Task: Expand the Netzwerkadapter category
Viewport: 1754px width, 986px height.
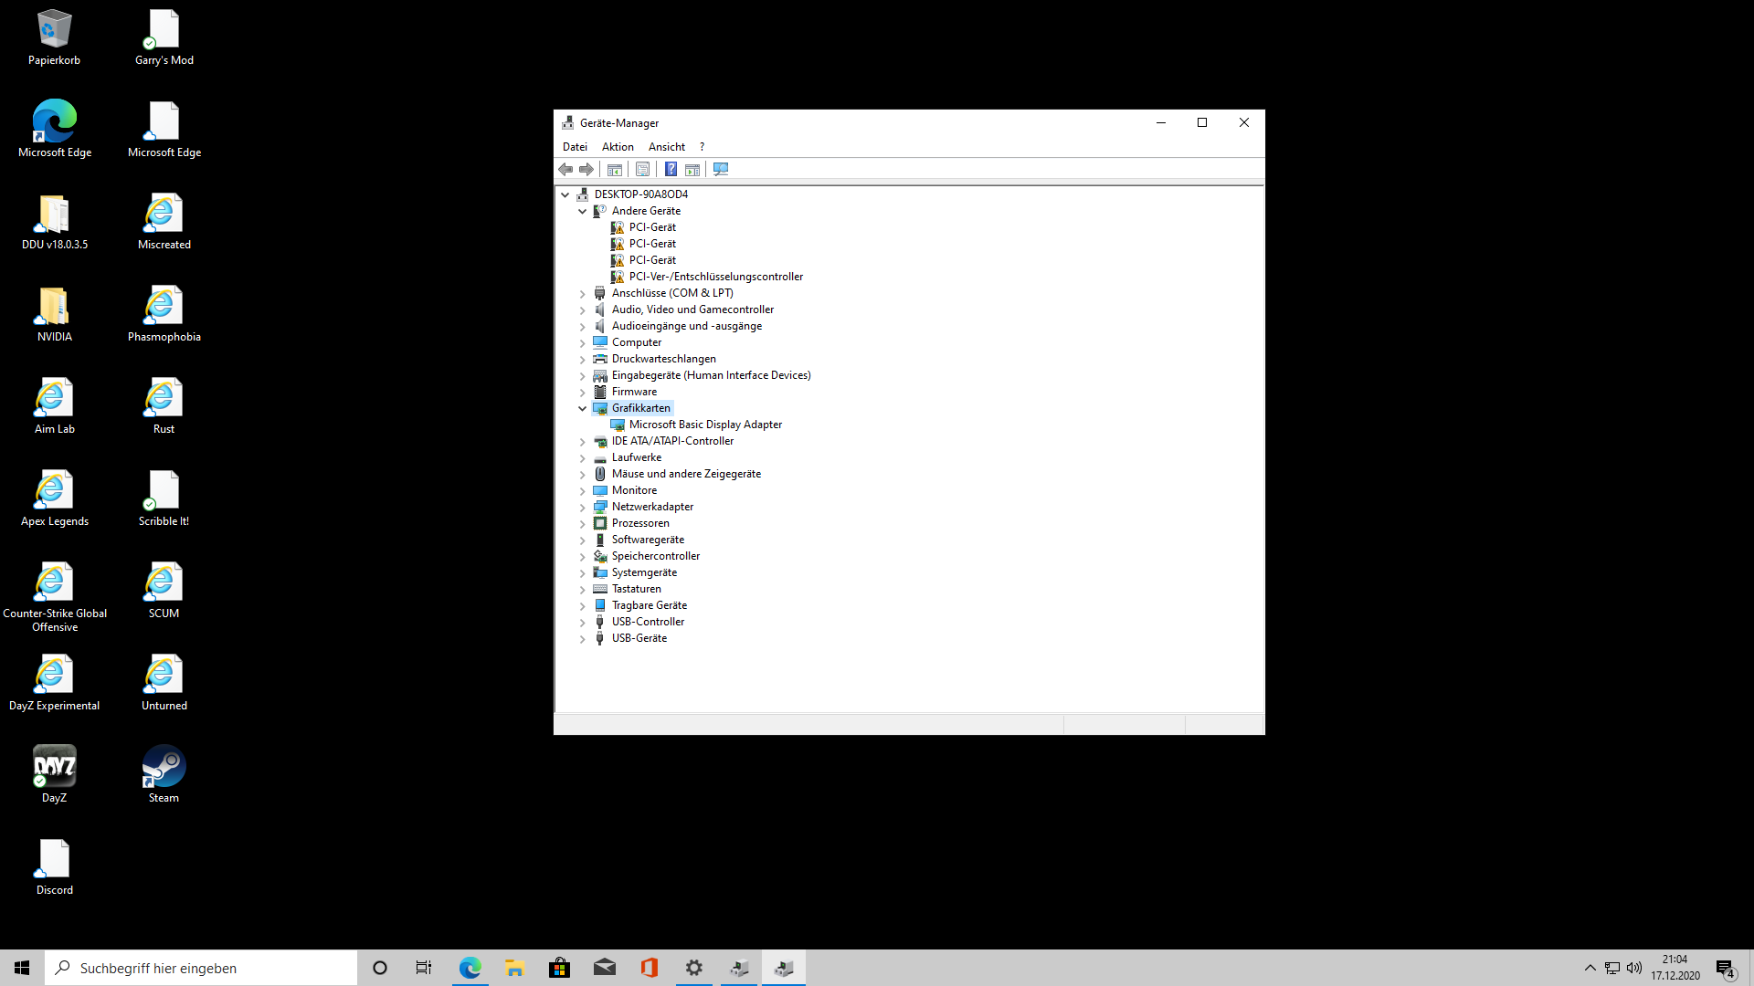Action: pos(582,507)
